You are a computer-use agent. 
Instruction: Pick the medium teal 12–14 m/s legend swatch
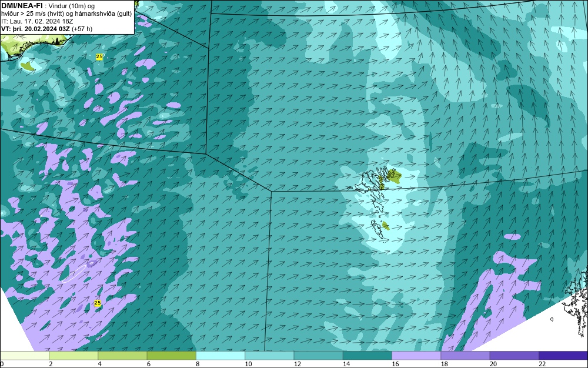click(x=318, y=356)
